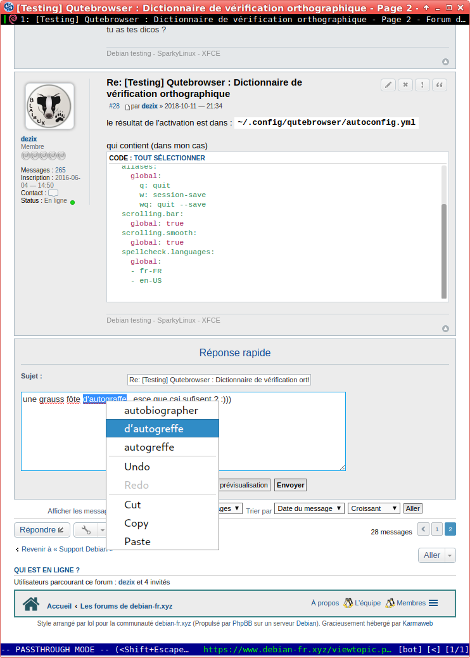The image size is (470, 658).
Task: Click the Debian swirl tab favicon
Action: click(x=13, y=19)
